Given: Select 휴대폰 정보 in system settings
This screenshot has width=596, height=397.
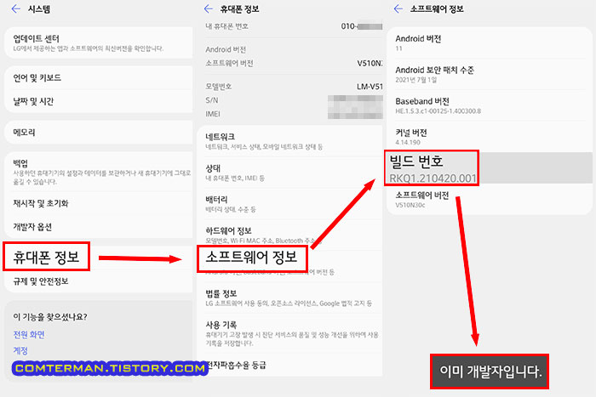Looking at the screenshot, I should tap(46, 257).
